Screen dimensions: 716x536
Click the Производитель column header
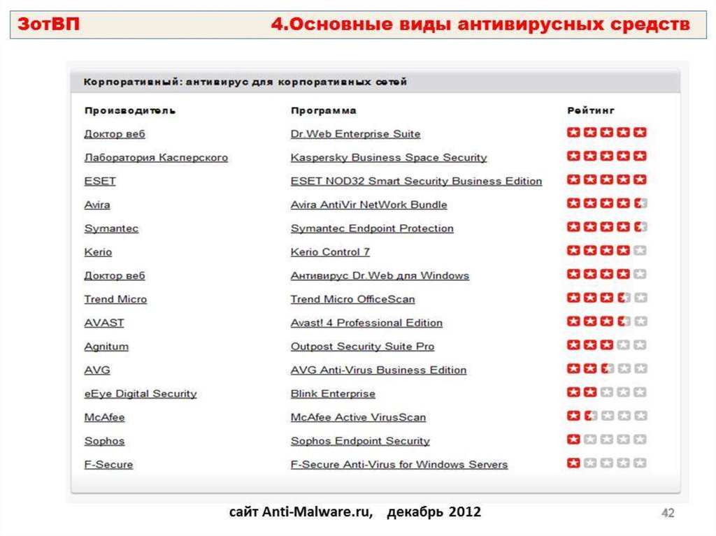pyautogui.click(x=129, y=110)
